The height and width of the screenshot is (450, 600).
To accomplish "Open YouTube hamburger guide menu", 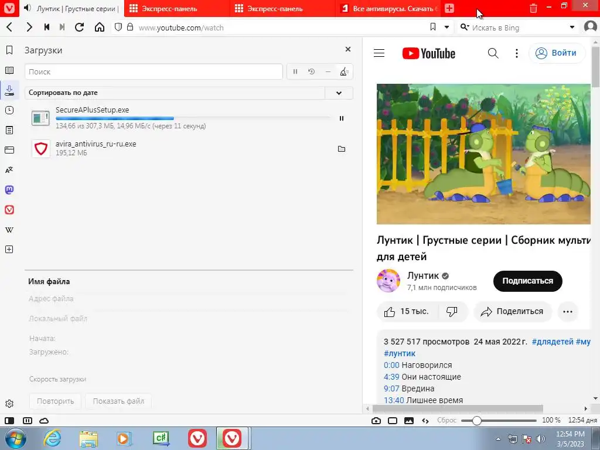I will (379, 53).
